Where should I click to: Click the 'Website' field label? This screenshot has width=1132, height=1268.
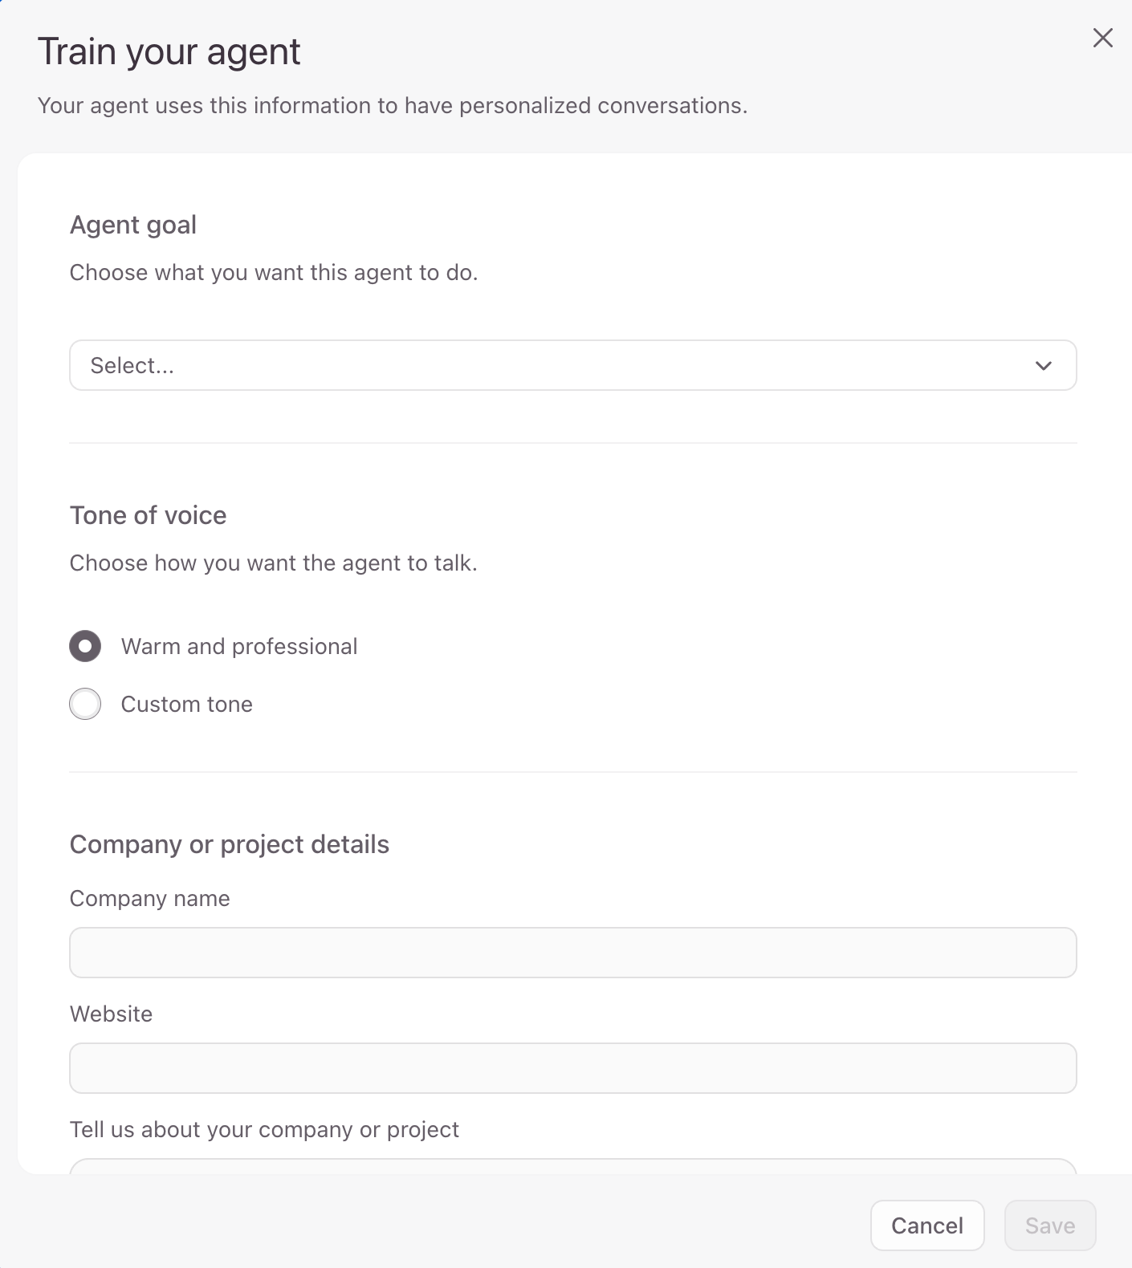(x=111, y=1014)
